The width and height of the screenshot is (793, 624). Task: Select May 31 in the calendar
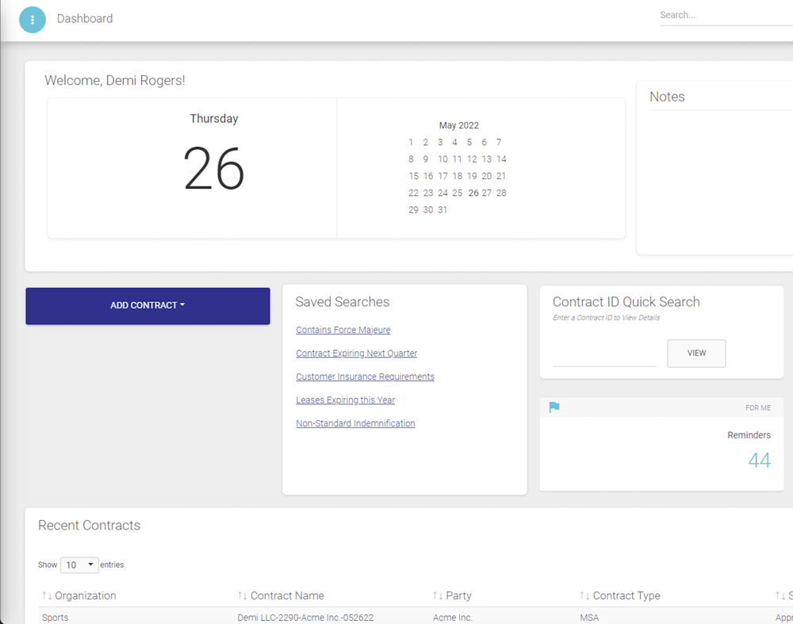coord(442,209)
